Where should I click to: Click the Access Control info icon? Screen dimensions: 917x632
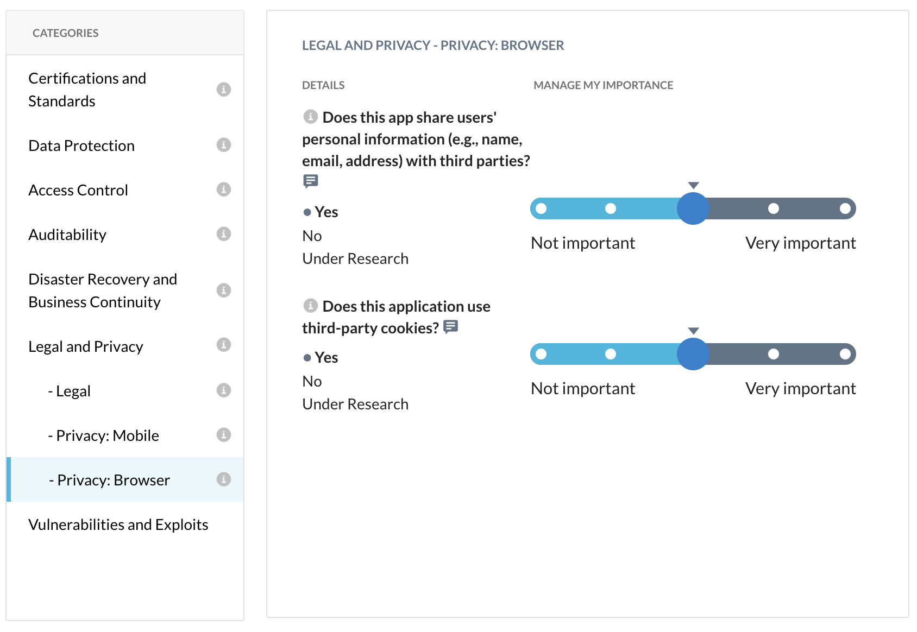(224, 189)
